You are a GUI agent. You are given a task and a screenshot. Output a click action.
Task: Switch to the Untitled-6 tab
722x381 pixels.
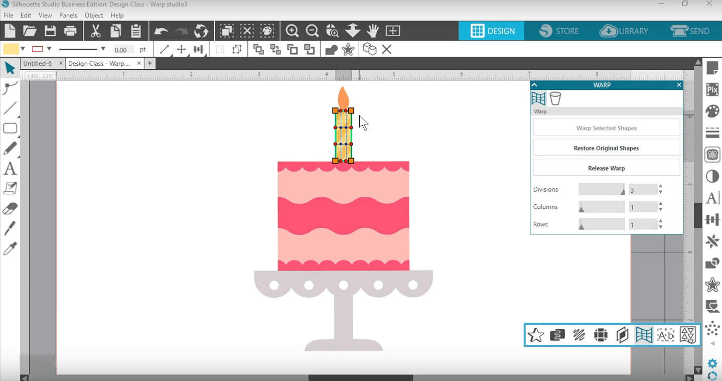38,64
